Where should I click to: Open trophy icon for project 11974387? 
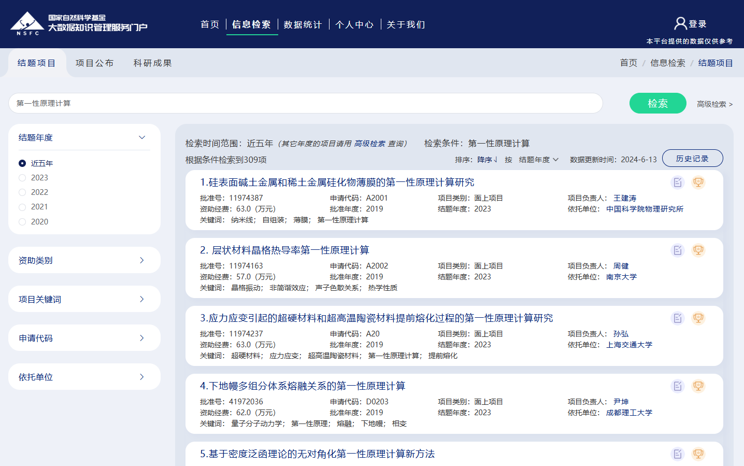pos(698,182)
